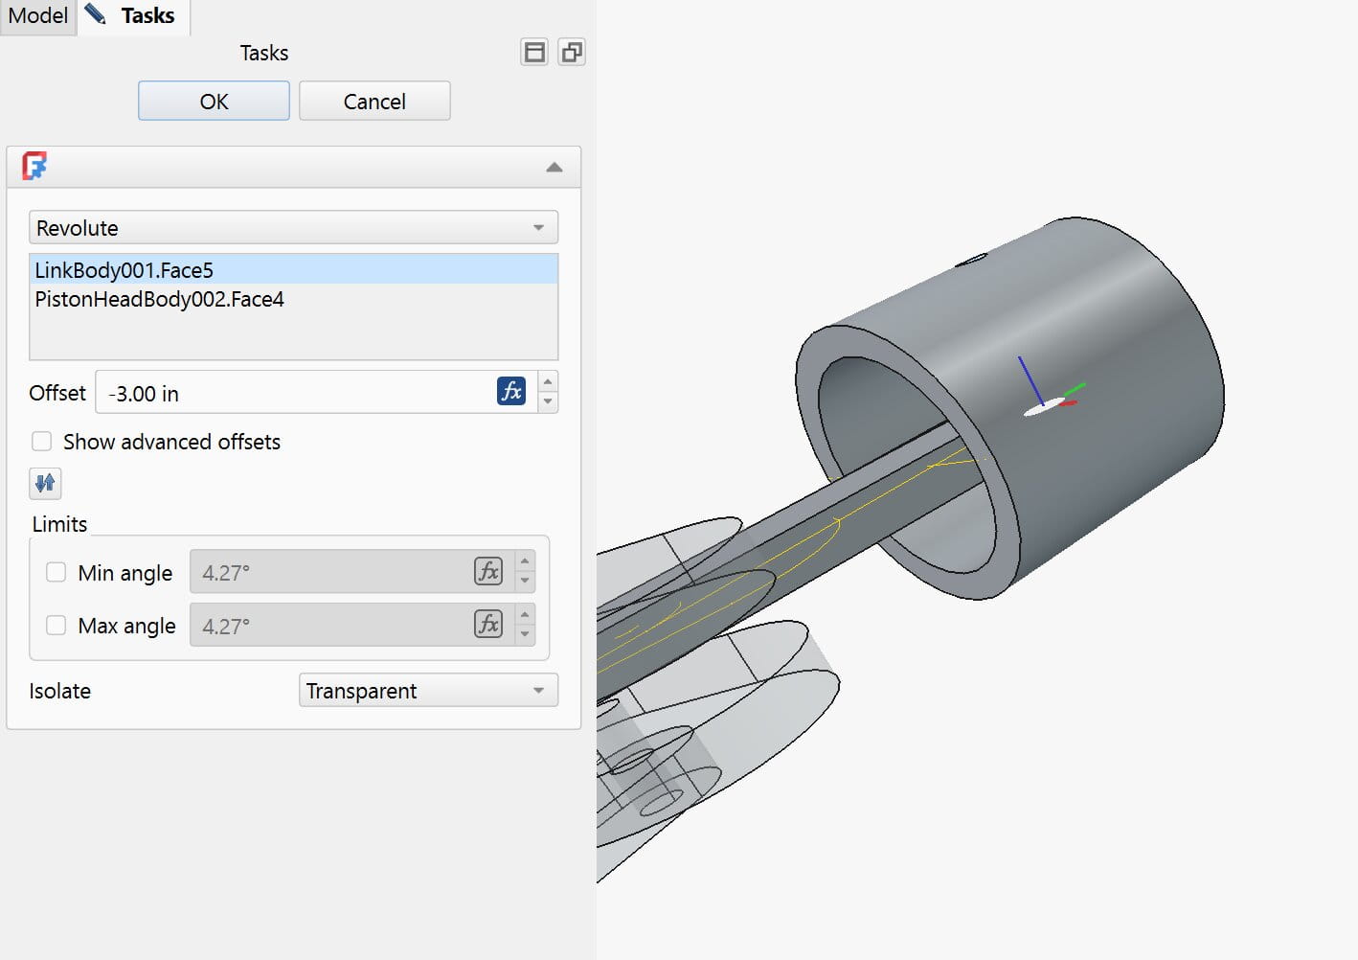
Task: Click the reverse joint direction icon
Action: click(x=45, y=483)
